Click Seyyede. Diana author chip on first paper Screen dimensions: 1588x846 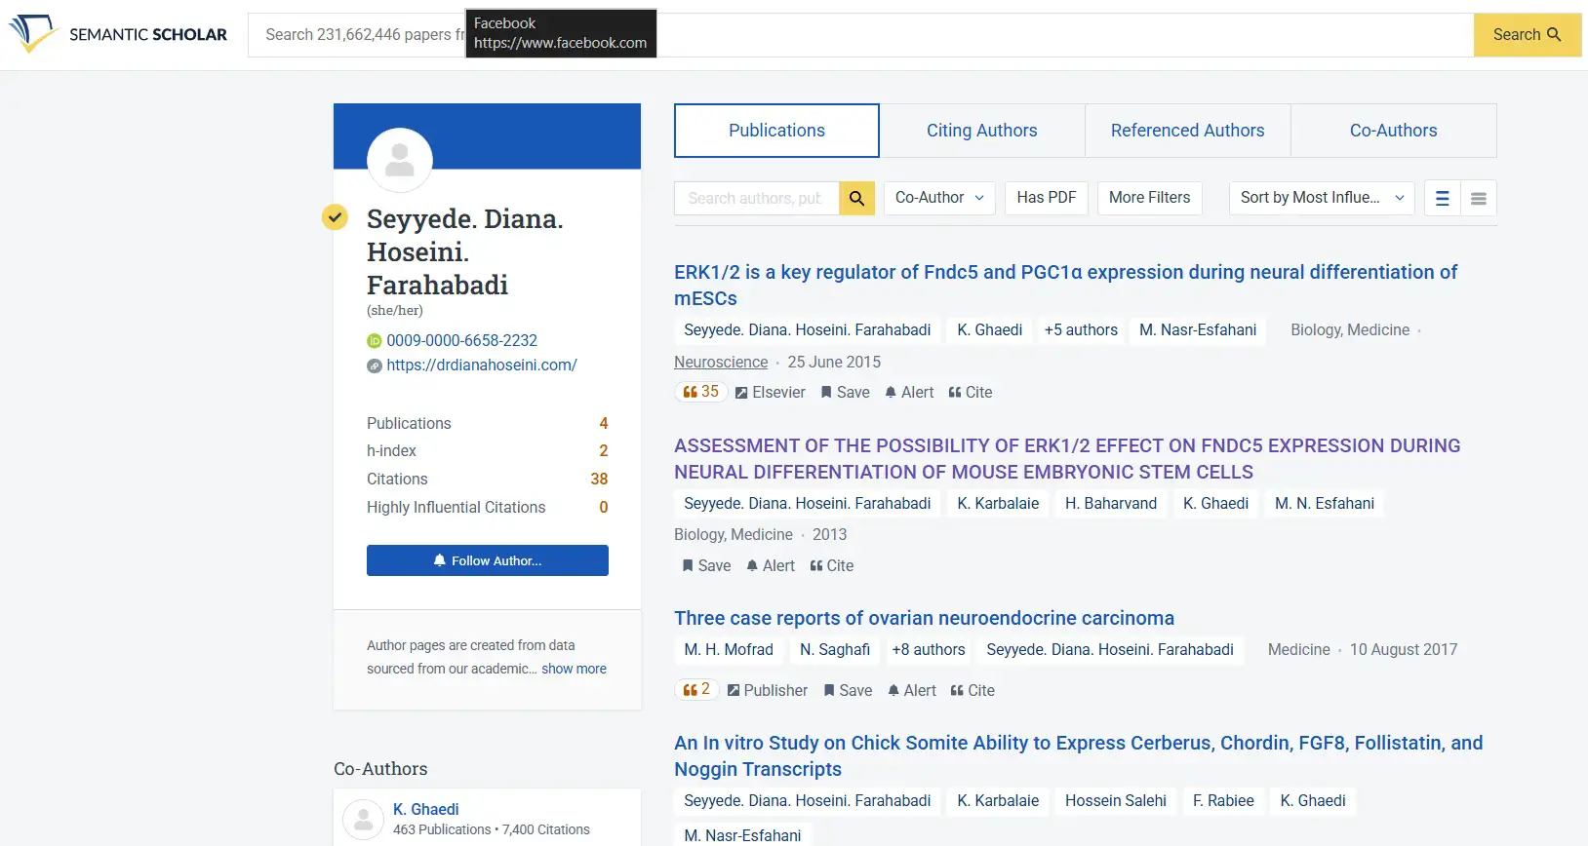pyautogui.click(x=807, y=330)
